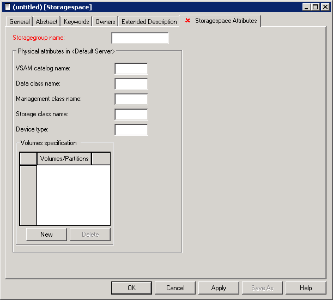The height and width of the screenshot is (300, 333).
Task: Maximize the Storagespace window
Action: 316,7
